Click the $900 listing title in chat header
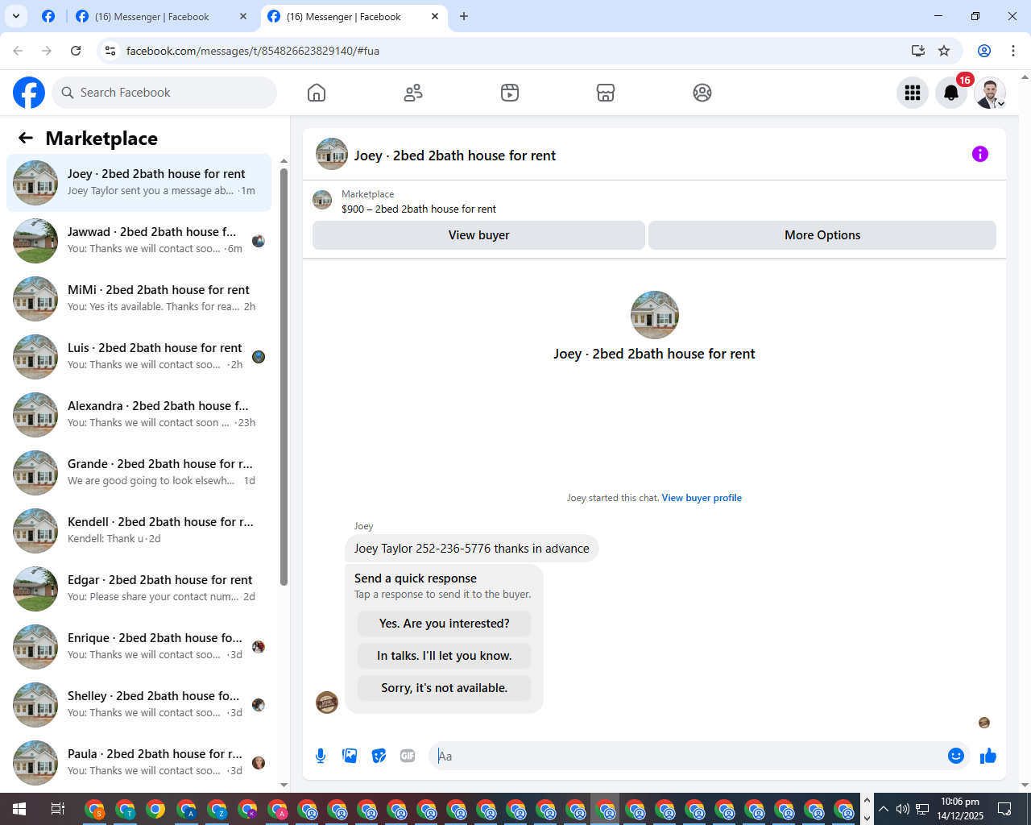The width and height of the screenshot is (1031, 825). pos(419,209)
